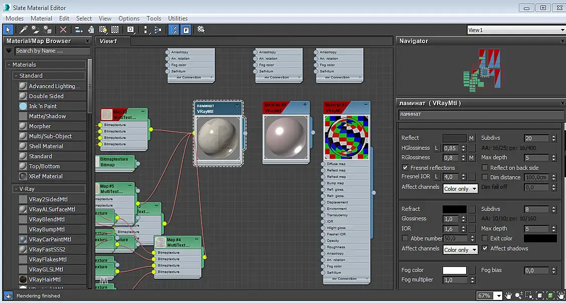Click the L lock button beside HGlossiness

pyautogui.click(x=437, y=148)
